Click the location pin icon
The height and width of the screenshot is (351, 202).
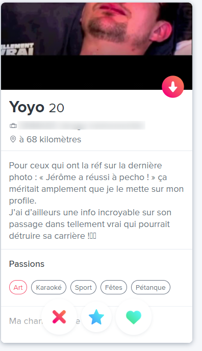[13, 139]
